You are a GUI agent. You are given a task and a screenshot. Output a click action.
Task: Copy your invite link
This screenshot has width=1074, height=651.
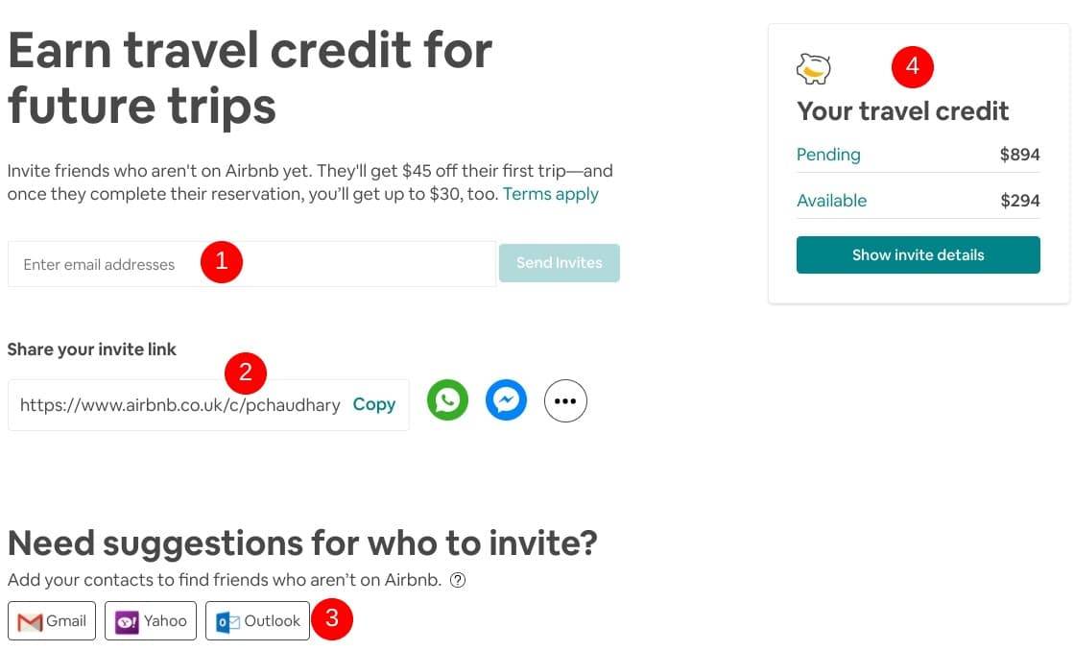pos(374,404)
